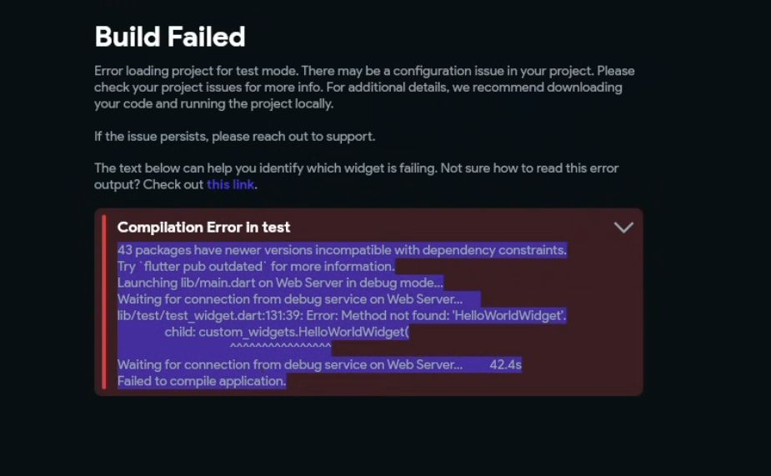This screenshot has width=771, height=476.
Task: Click the 'Launching lib/main.dart' log line
Action: click(280, 283)
